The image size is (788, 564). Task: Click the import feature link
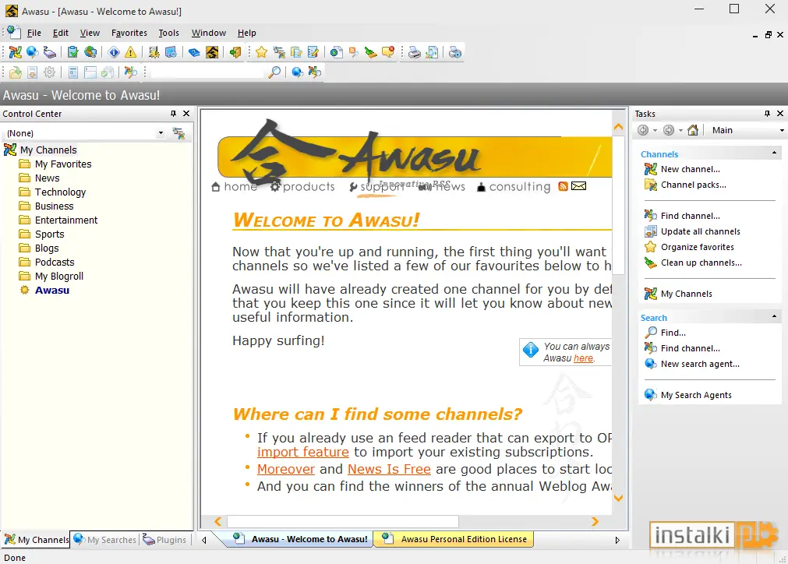click(303, 452)
